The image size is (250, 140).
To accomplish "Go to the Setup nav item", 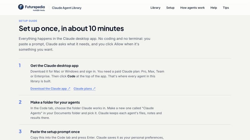I will [x=170, y=7].
